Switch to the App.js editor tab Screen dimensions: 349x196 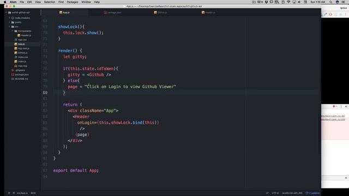(x=64, y=13)
